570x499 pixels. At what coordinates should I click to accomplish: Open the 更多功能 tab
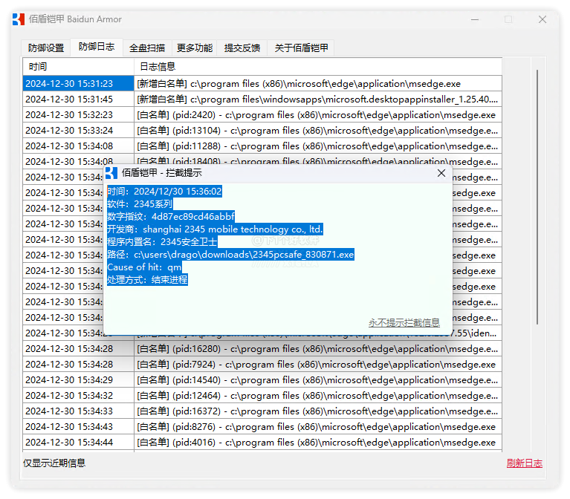195,48
